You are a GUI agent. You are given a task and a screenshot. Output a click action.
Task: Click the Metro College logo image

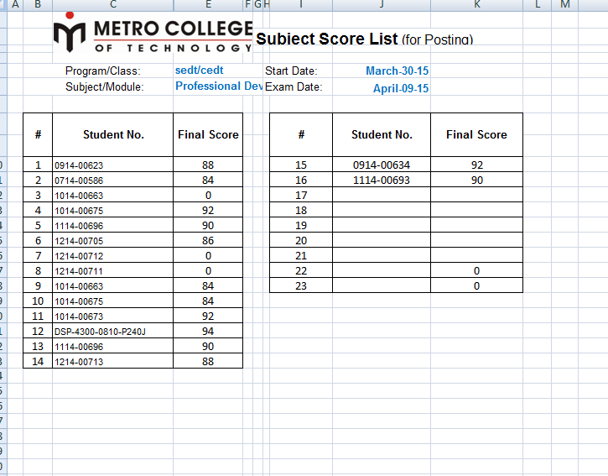[x=153, y=33]
